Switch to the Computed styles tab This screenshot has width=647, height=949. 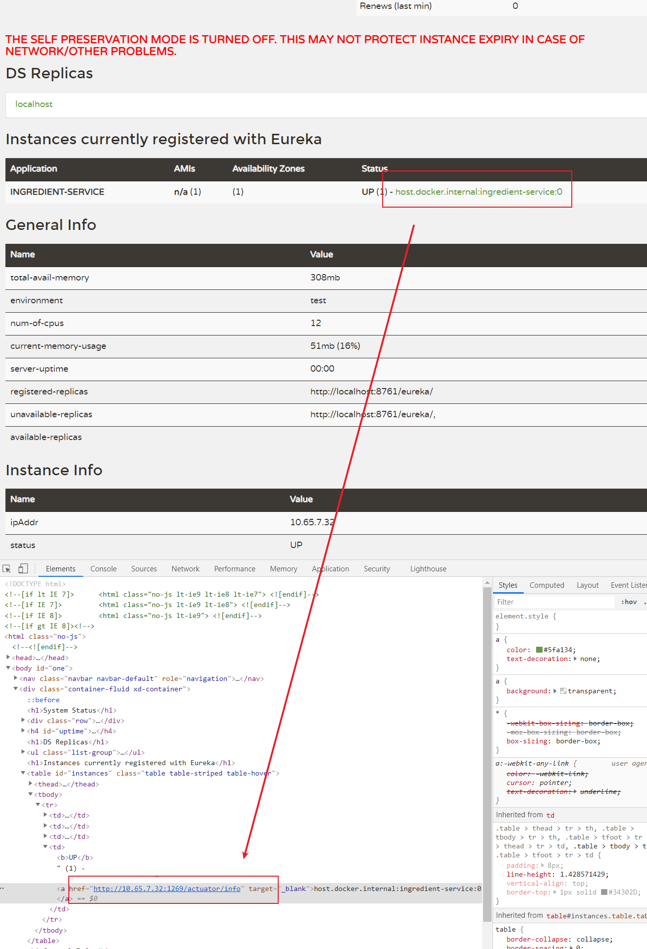click(547, 585)
